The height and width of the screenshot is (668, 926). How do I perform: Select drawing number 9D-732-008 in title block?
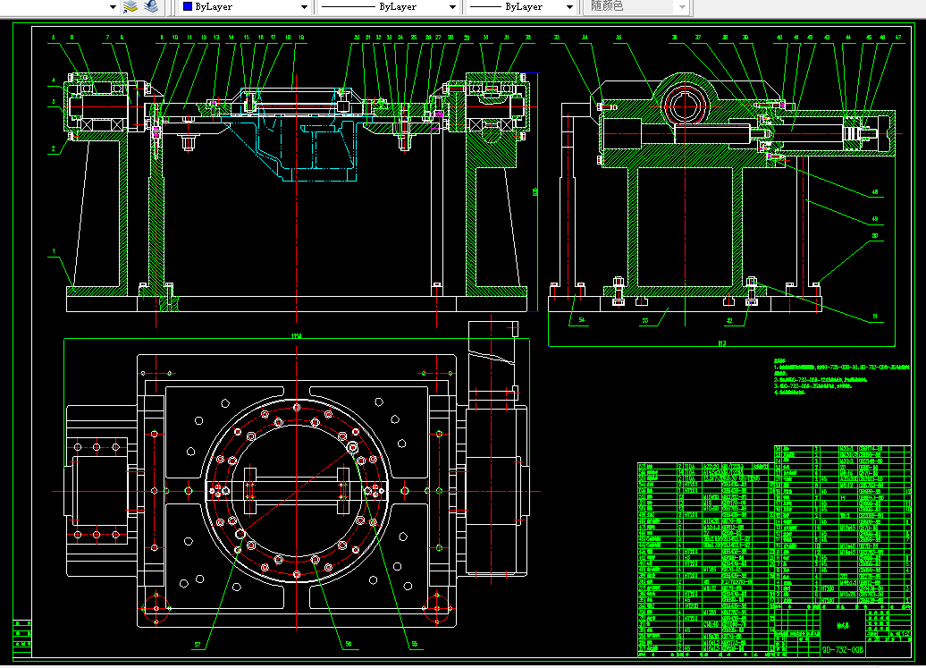[x=843, y=650]
